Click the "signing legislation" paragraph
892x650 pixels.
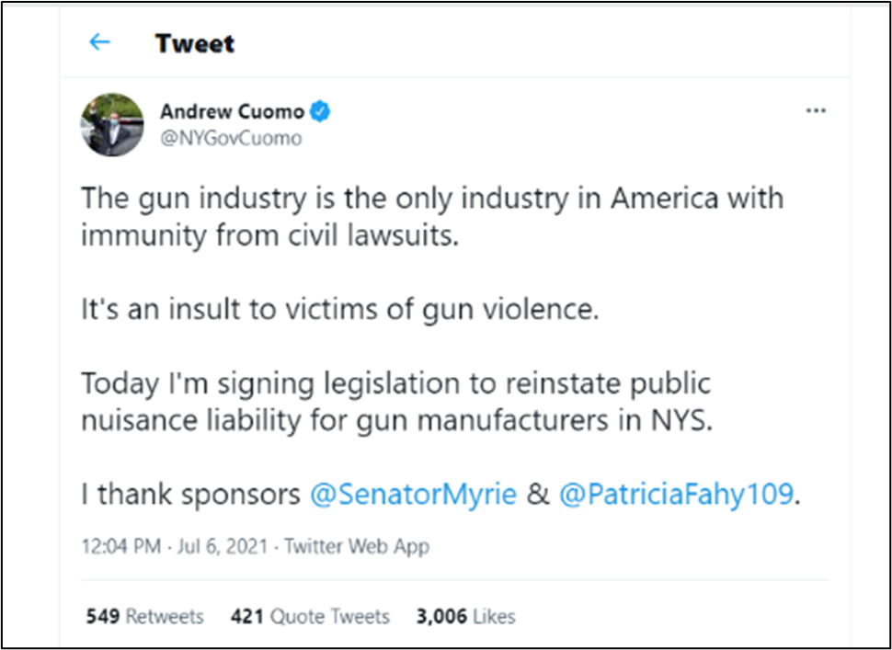(395, 401)
